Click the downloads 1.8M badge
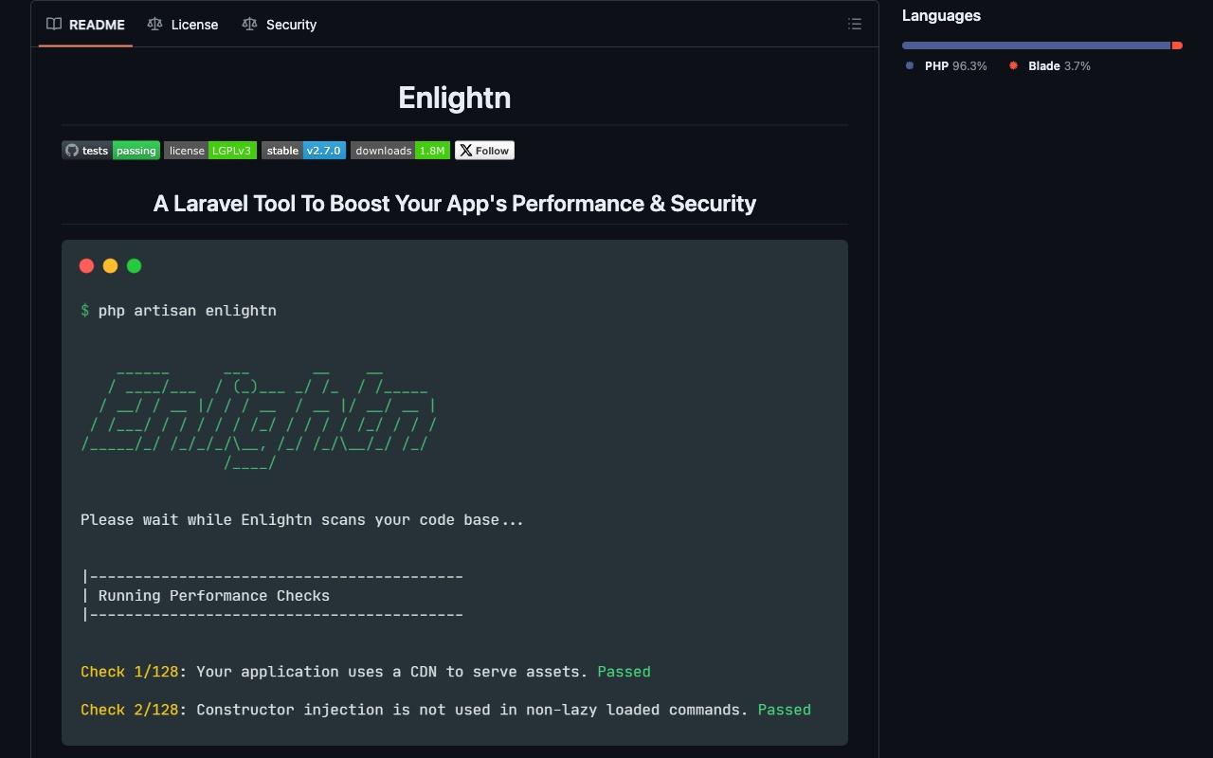 click(400, 151)
